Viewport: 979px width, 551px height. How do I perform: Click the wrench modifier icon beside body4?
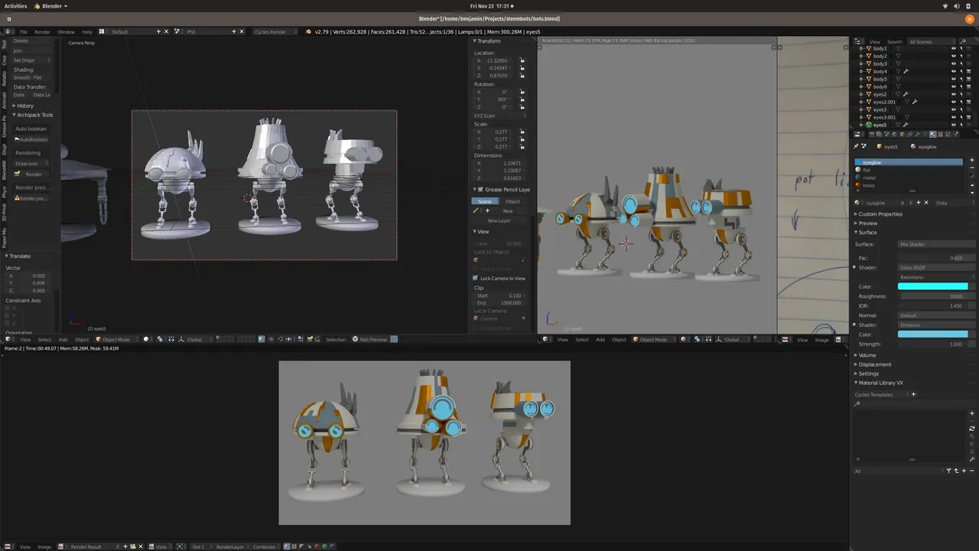tap(906, 71)
